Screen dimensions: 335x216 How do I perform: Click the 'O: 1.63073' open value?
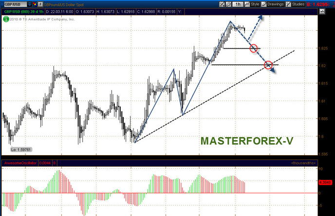click(x=85, y=12)
